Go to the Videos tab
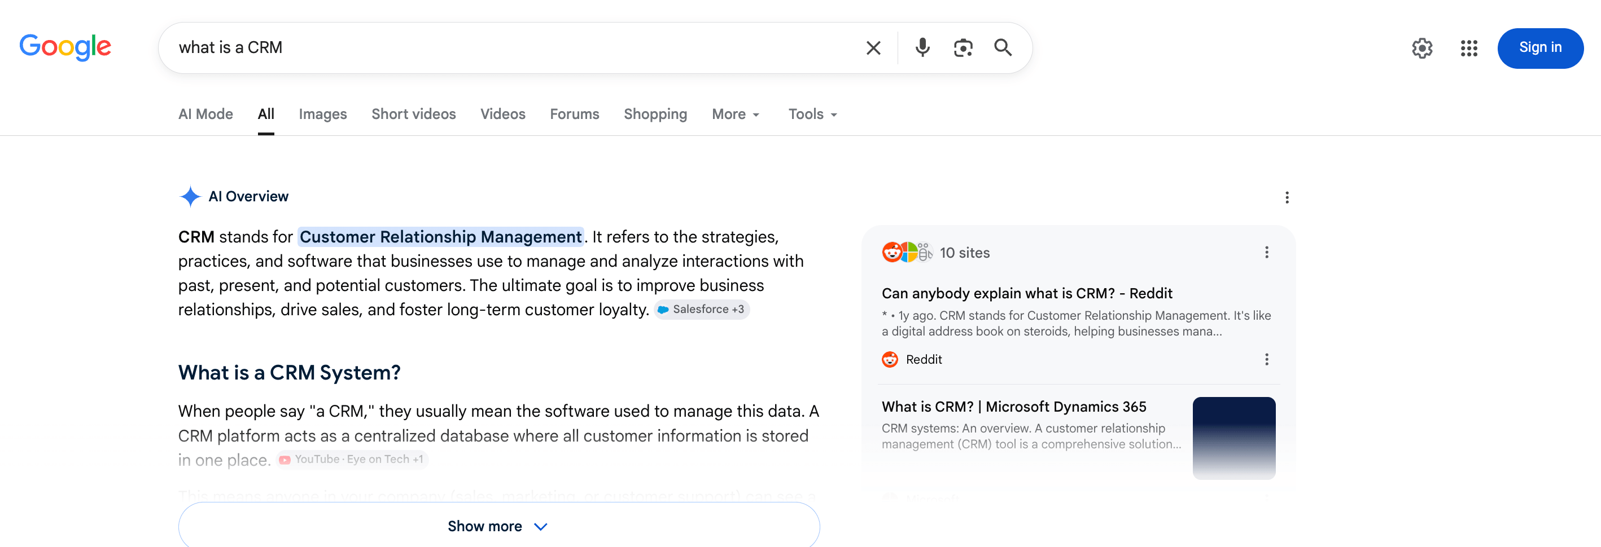The width and height of the screenshot is (1601, 547). pyautogui.click(x=503, y=114)
